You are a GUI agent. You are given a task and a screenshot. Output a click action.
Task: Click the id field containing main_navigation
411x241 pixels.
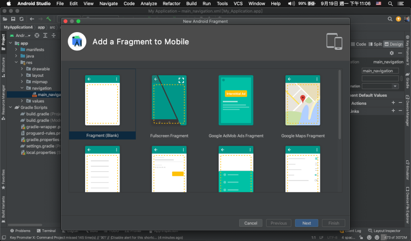point(380,71)
